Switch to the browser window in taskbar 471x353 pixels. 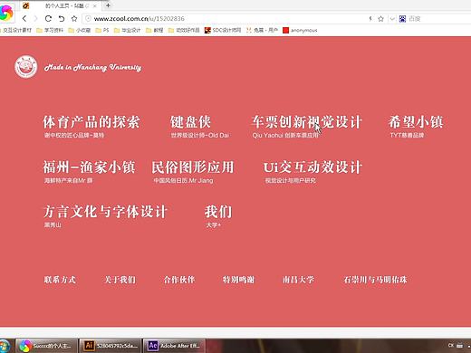coord(46,346)
